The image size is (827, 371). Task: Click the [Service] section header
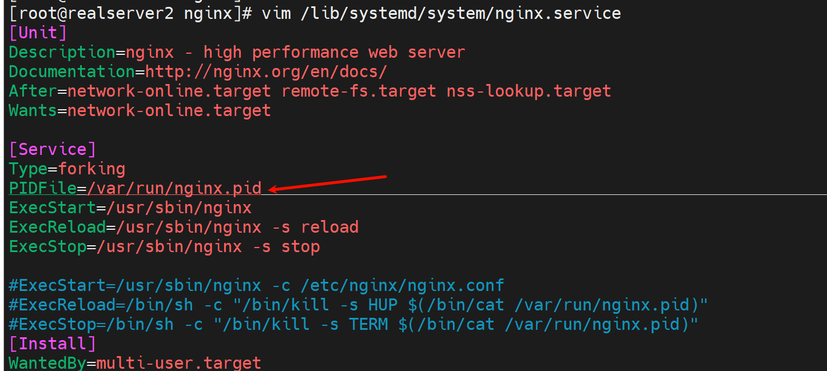pyautogui.click(x=52, y=149)
